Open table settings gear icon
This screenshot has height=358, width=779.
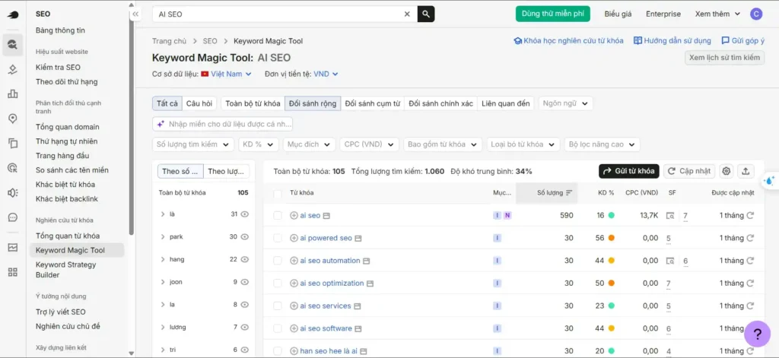[x=727, y=171]
